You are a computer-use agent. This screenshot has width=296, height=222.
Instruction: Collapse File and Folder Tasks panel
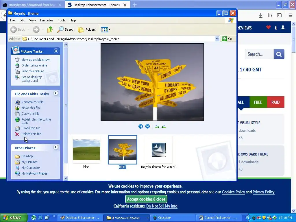pyautogui.click(x=56, y=93)
